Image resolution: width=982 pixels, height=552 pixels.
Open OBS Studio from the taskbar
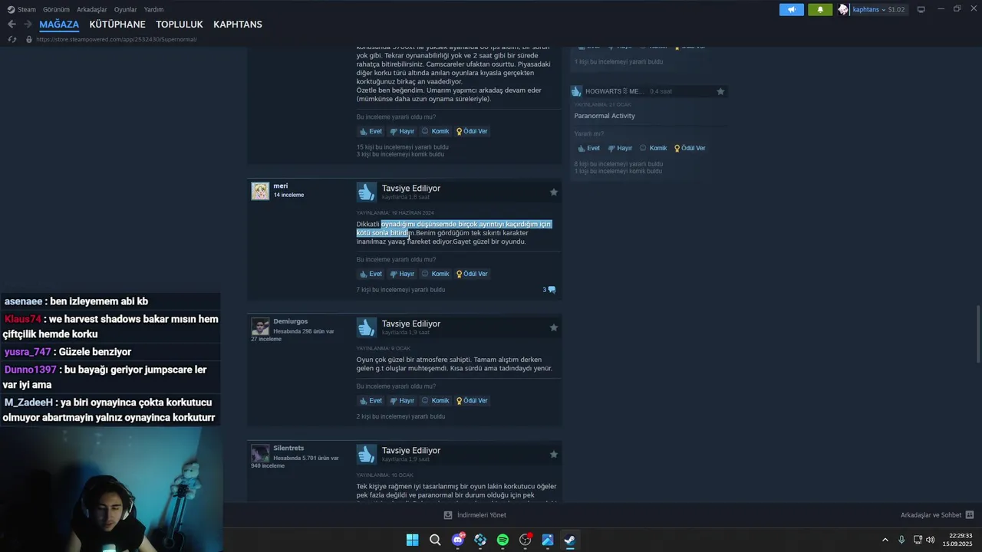pyautogui.click(x=526, y=540)
